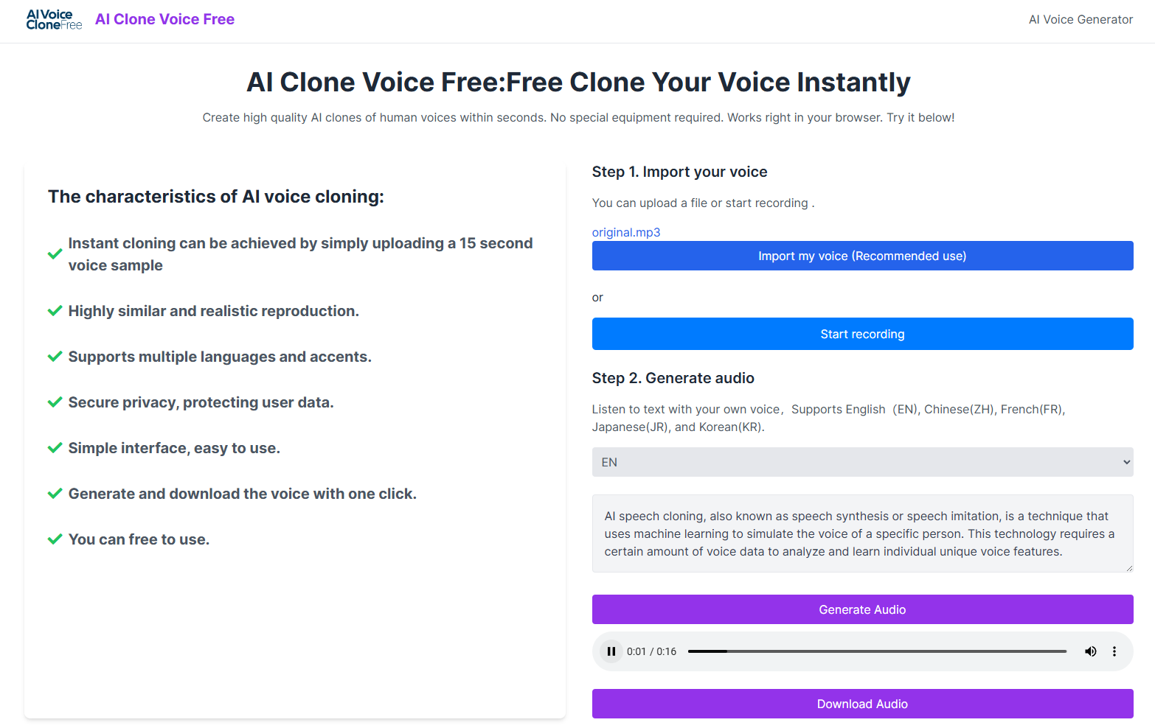Click inside the speech text area
Screen dimensions: 1155x728
click(x=861, y=533)
